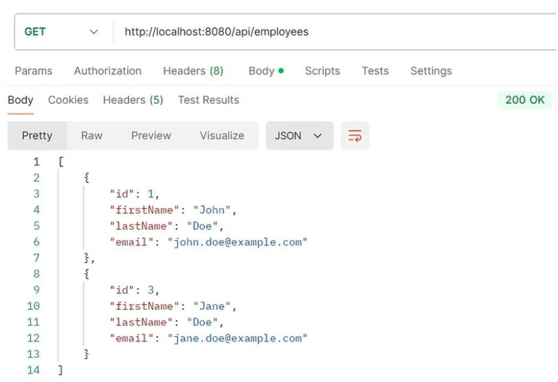The image size is (558, 382).
Task: Open the Params tab
Action: point(33,71)
